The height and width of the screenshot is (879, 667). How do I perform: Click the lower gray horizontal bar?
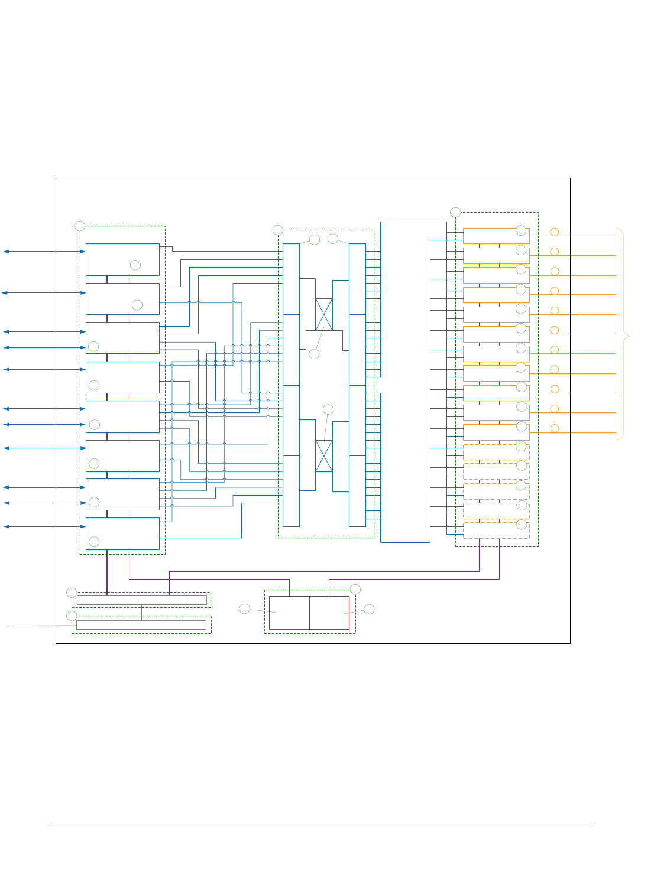point(141,624)
